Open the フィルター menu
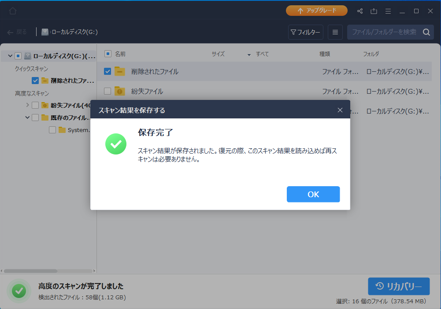This screenshot has height=309, width=441. tap(306, 32)
